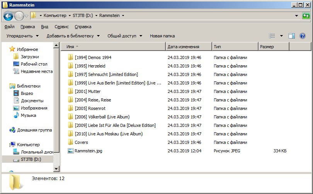313x194 pixels.
Task: Click sidebar scrollbar down arrow
Action: coord(56,169)
